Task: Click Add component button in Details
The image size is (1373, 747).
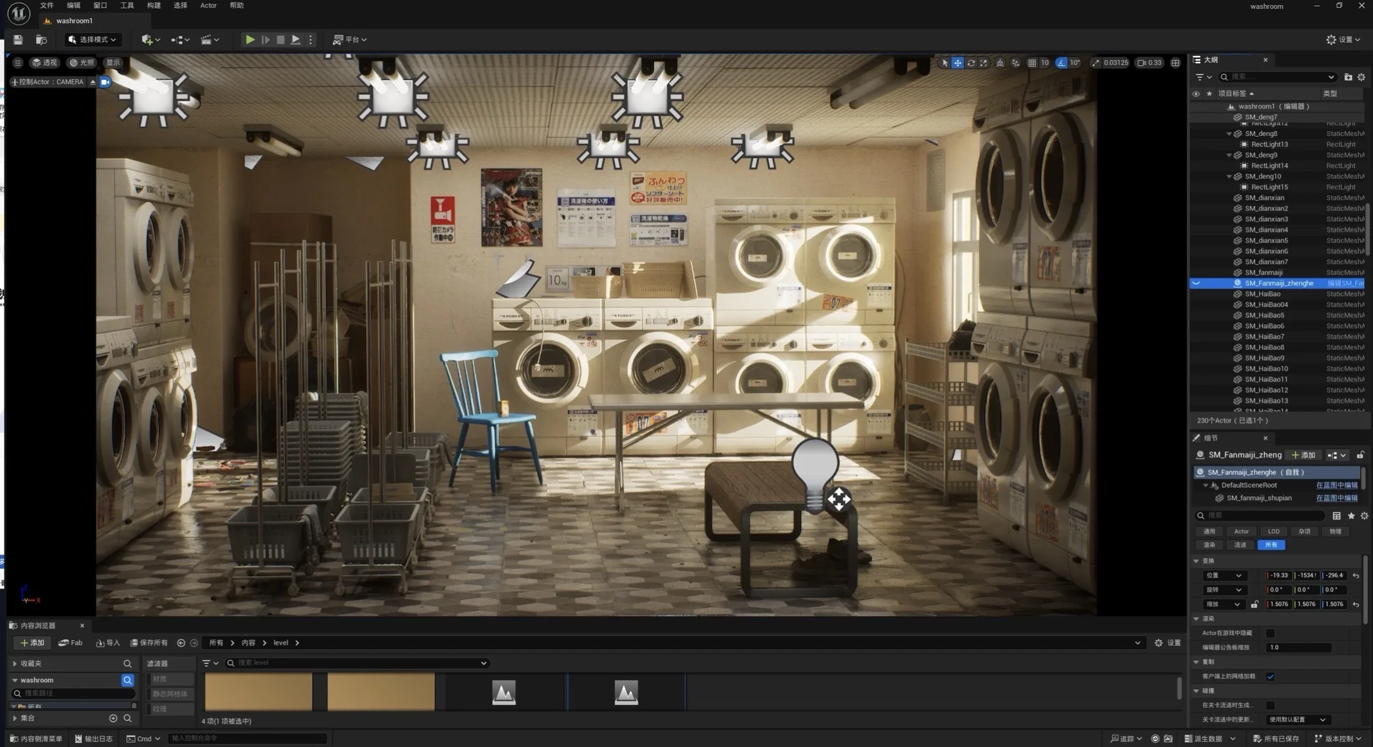Action: point(1303,455)
